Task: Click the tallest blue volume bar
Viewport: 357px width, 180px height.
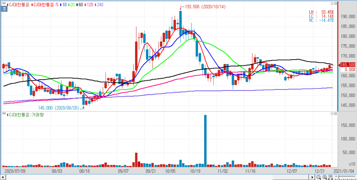Action: 205,141
